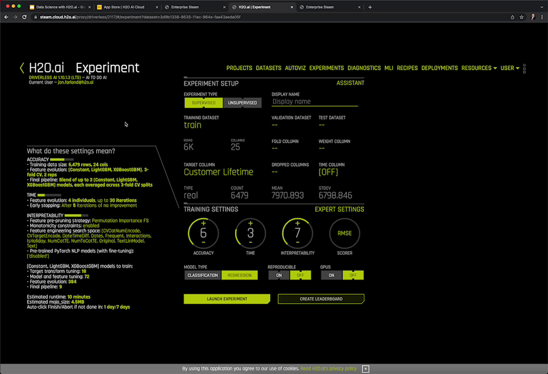Decrease accuracy with the minus icon
Screen dimensions: 548x374
[x=203, y=243]
